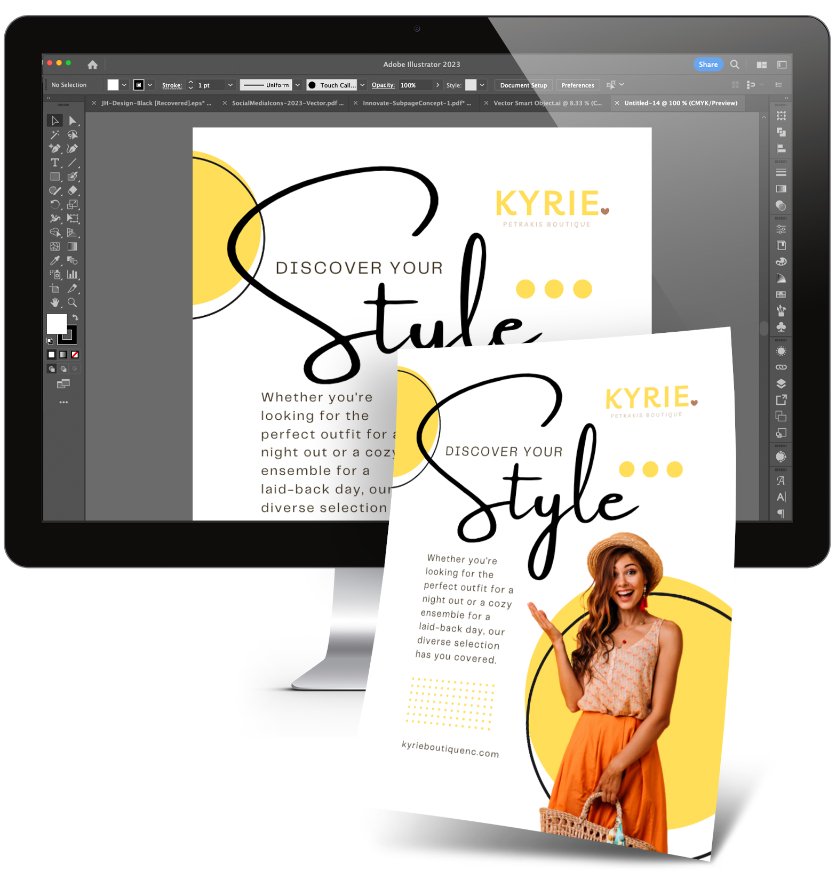Open the stroke weight dropdown
836x880 pixels.
tap(230, 85)
